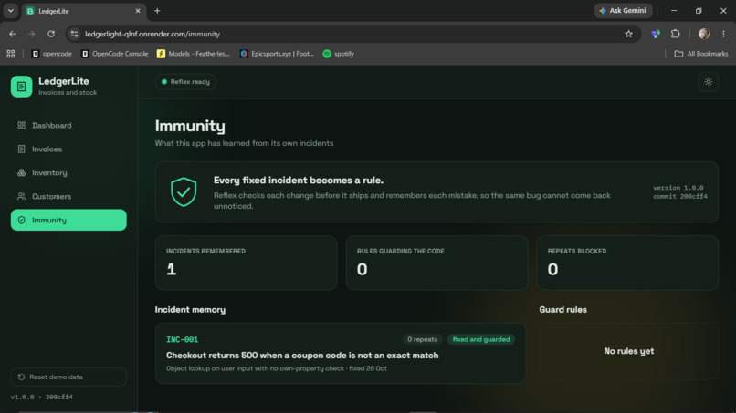The height and width of the screenshot is (413, 736).
Task: Click the Invoices document icon
Action: pyautogui.click(x=21, y=150)
